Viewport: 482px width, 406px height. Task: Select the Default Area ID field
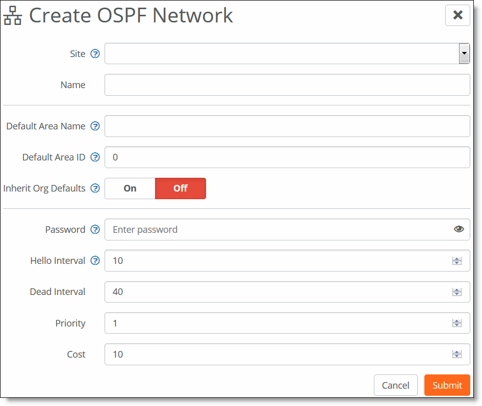click(x=287, y=157)
